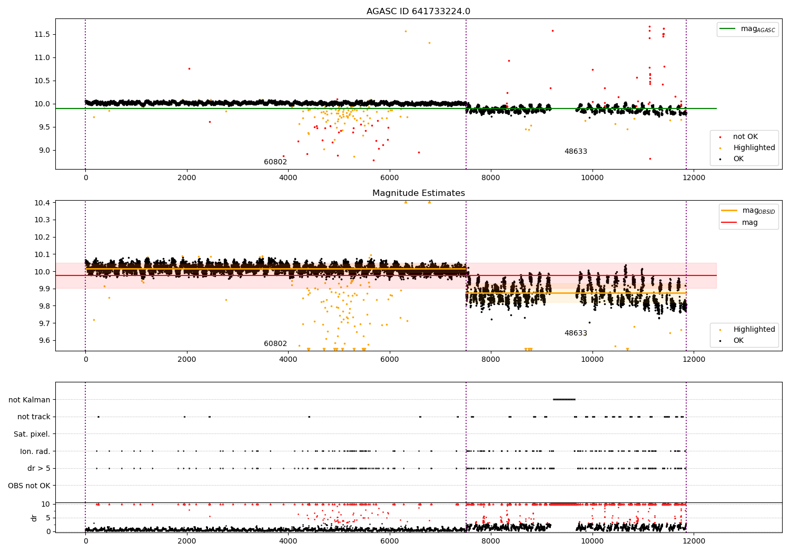Image resolution: width=790 pixels, height=553 pixels.
Task: Click x-axis tick '12000' under AGASC plot
Action: tap(694, 178)
